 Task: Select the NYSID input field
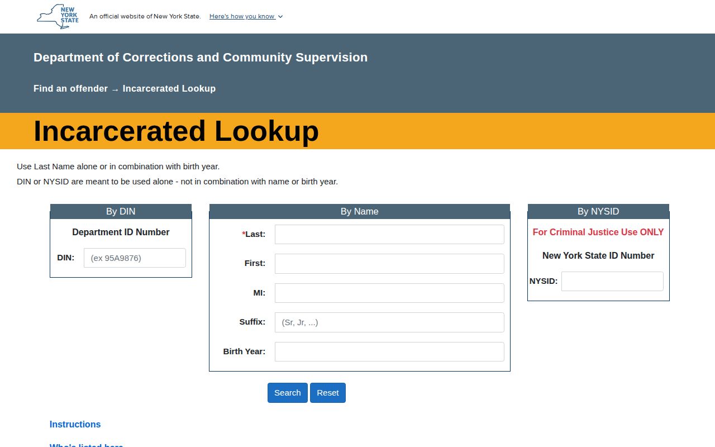612,281
